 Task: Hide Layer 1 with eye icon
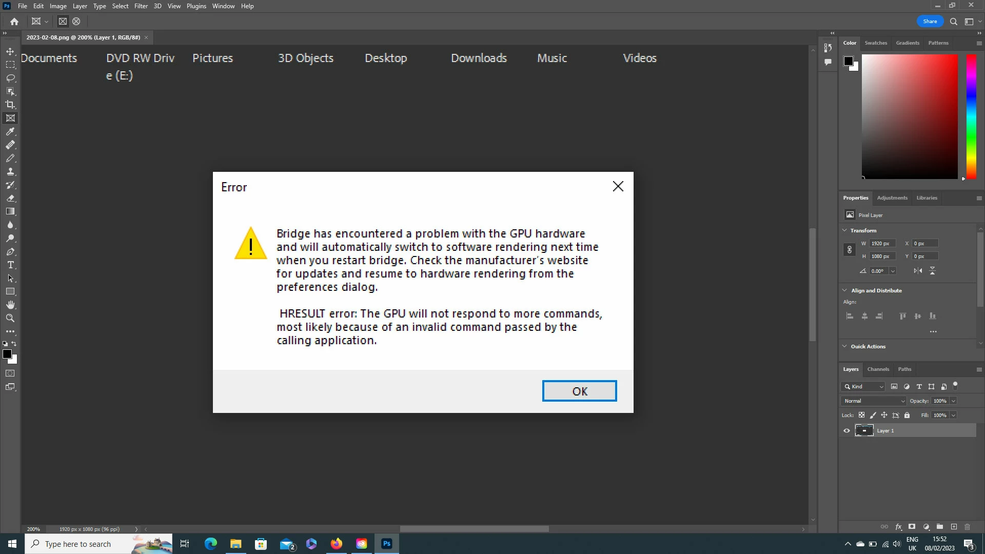click(x=847, y=431)
